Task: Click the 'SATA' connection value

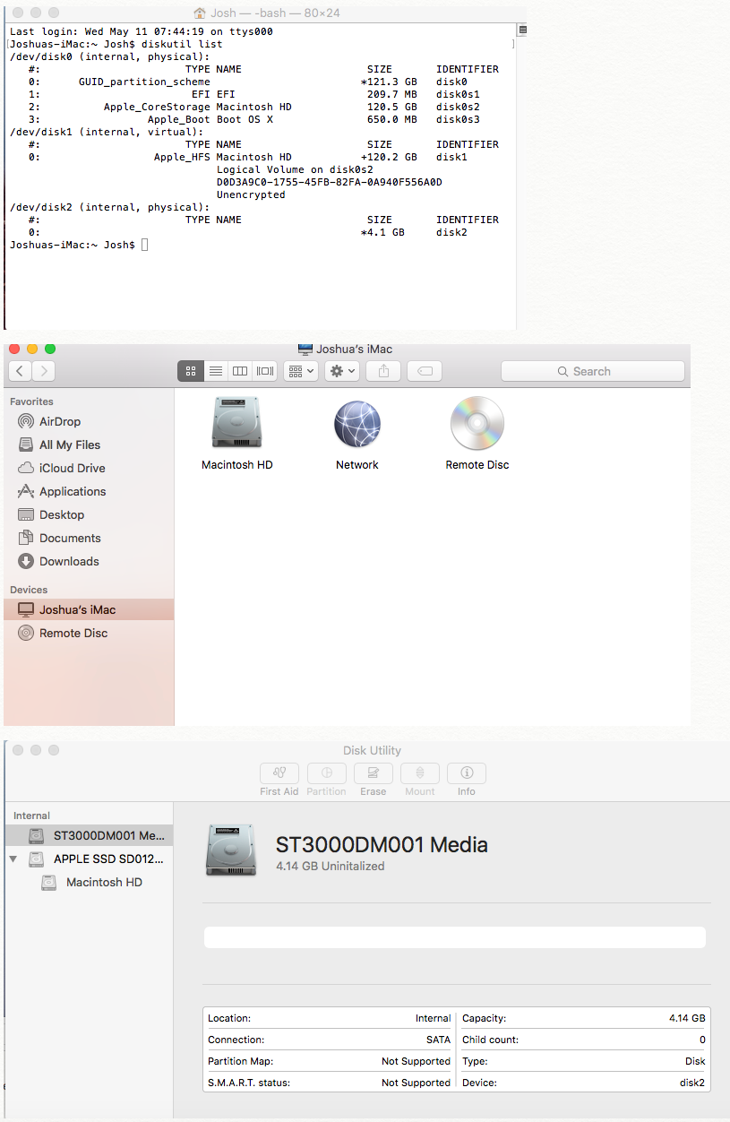Action: click(438, 1040)
